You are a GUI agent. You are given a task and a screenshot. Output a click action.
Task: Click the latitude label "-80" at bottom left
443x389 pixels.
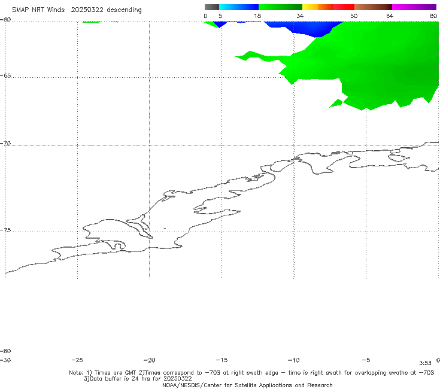5,351
